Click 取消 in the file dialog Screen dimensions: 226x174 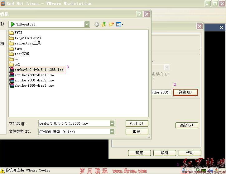137,132
